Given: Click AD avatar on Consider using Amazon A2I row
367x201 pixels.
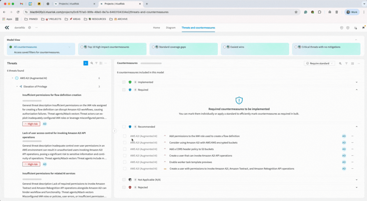Looking at the screenshot, I should pos(344,142).
